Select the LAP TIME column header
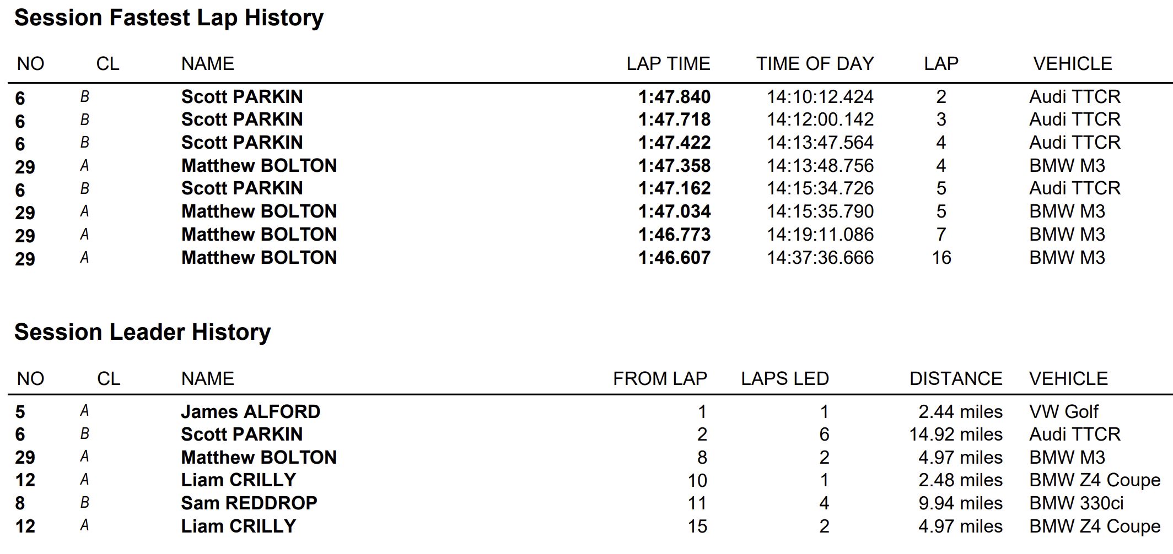 668,64
